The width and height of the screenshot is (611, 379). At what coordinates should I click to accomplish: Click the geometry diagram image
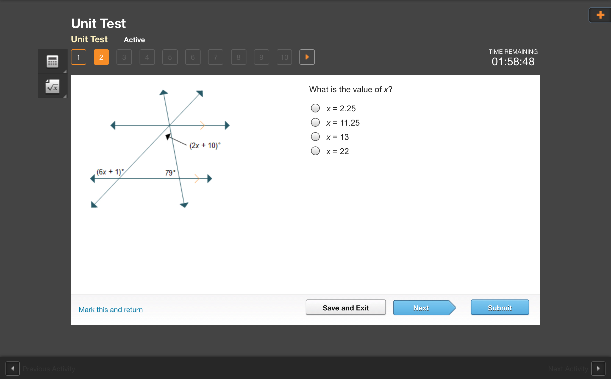tap(160, 149)
